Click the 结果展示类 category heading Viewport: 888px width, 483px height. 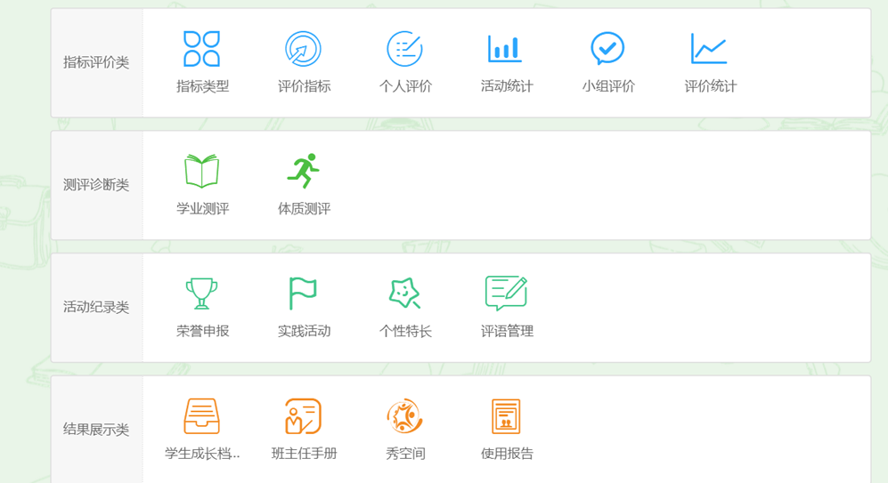96,430
